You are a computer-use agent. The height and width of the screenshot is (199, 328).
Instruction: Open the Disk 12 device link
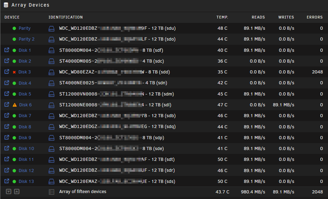pos(26,170)
